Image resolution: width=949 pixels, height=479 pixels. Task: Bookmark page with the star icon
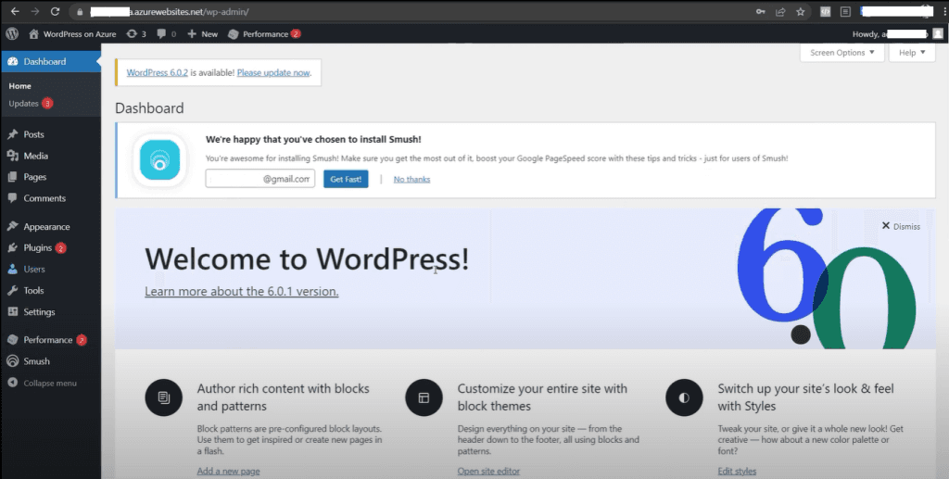tap(800, 11)
